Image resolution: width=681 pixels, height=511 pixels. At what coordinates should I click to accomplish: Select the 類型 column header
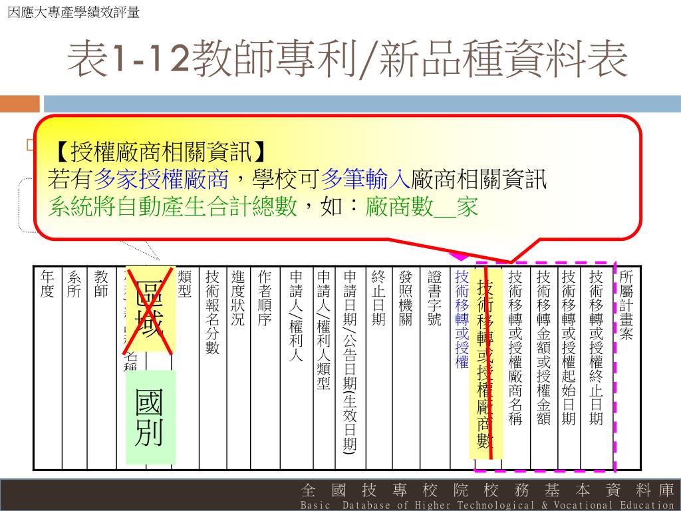coord(185,283)
